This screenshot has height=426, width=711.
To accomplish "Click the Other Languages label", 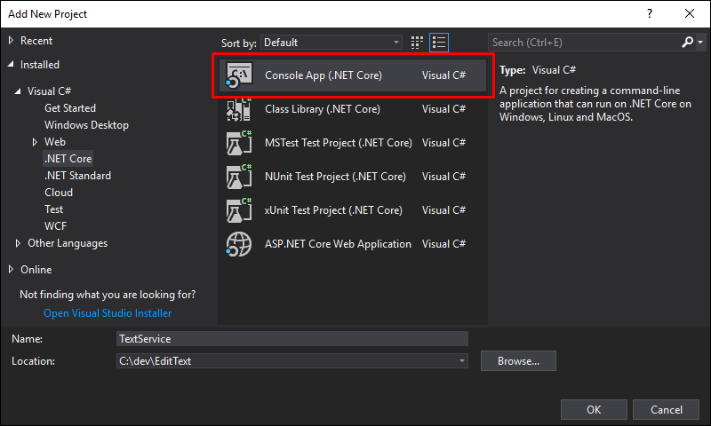I will click(68, 243).
